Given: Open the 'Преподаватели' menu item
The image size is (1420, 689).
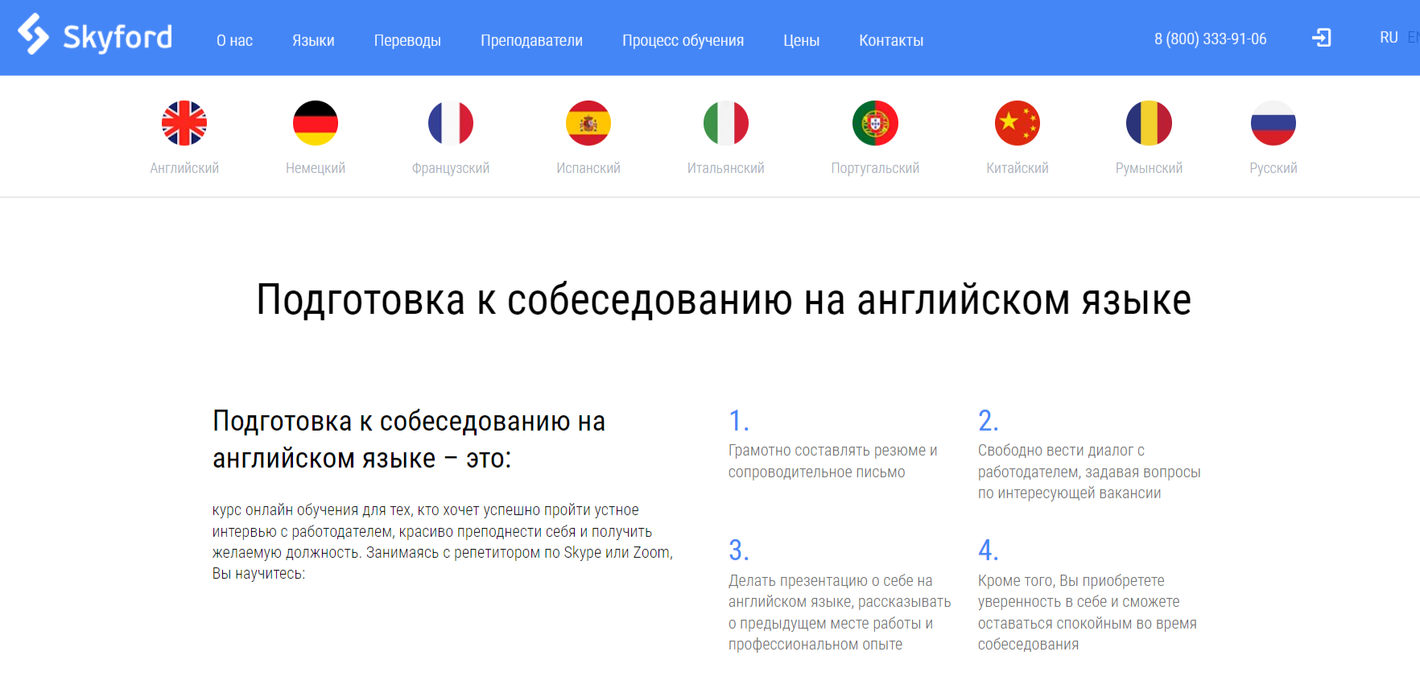Looking at the screenshot, I should (531, 40).
